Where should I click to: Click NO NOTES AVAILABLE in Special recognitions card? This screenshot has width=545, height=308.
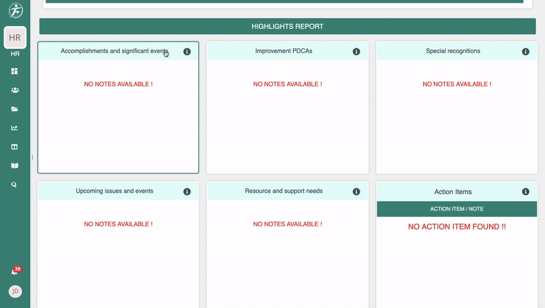tap(456, 84)
